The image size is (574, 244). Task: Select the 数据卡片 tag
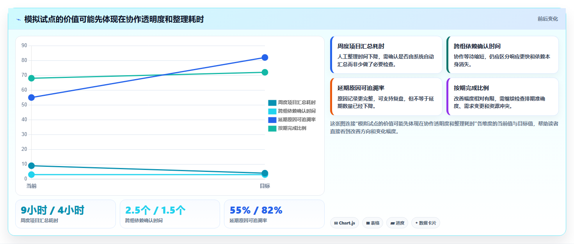[426, 223]
